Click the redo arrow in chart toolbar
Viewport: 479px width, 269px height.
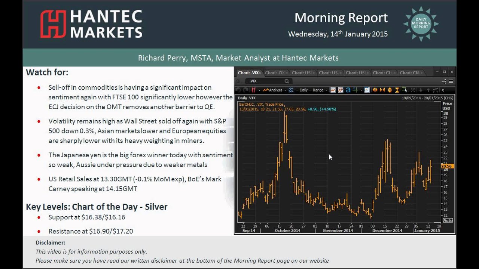[245, 90]
